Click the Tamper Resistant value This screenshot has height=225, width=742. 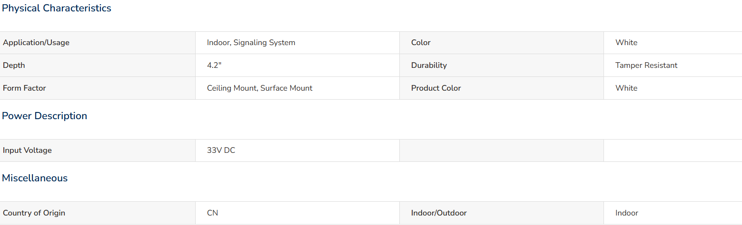(x=646, y=66)
